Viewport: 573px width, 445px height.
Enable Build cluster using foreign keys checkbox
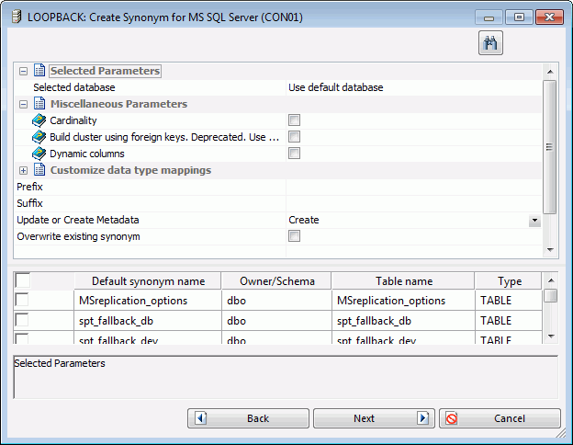(x=294, y=136)
